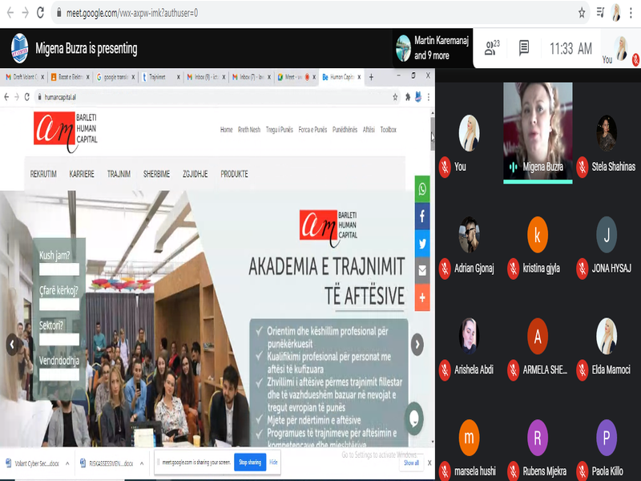Toggle your muted microphone icon in top bar
The image size is (641, 481).
[635, 59]
